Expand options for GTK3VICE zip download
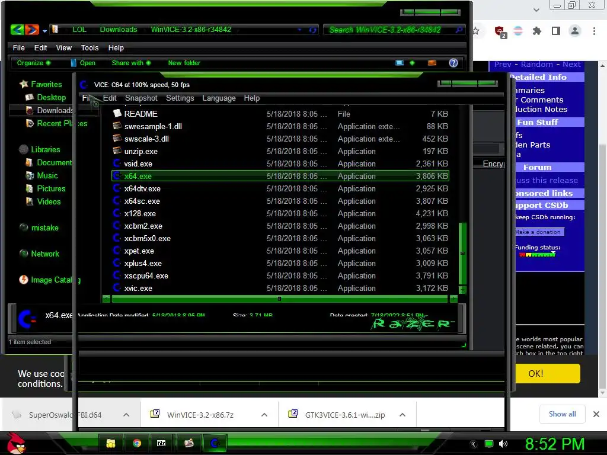The image size is (607, 455). point(402,415)
